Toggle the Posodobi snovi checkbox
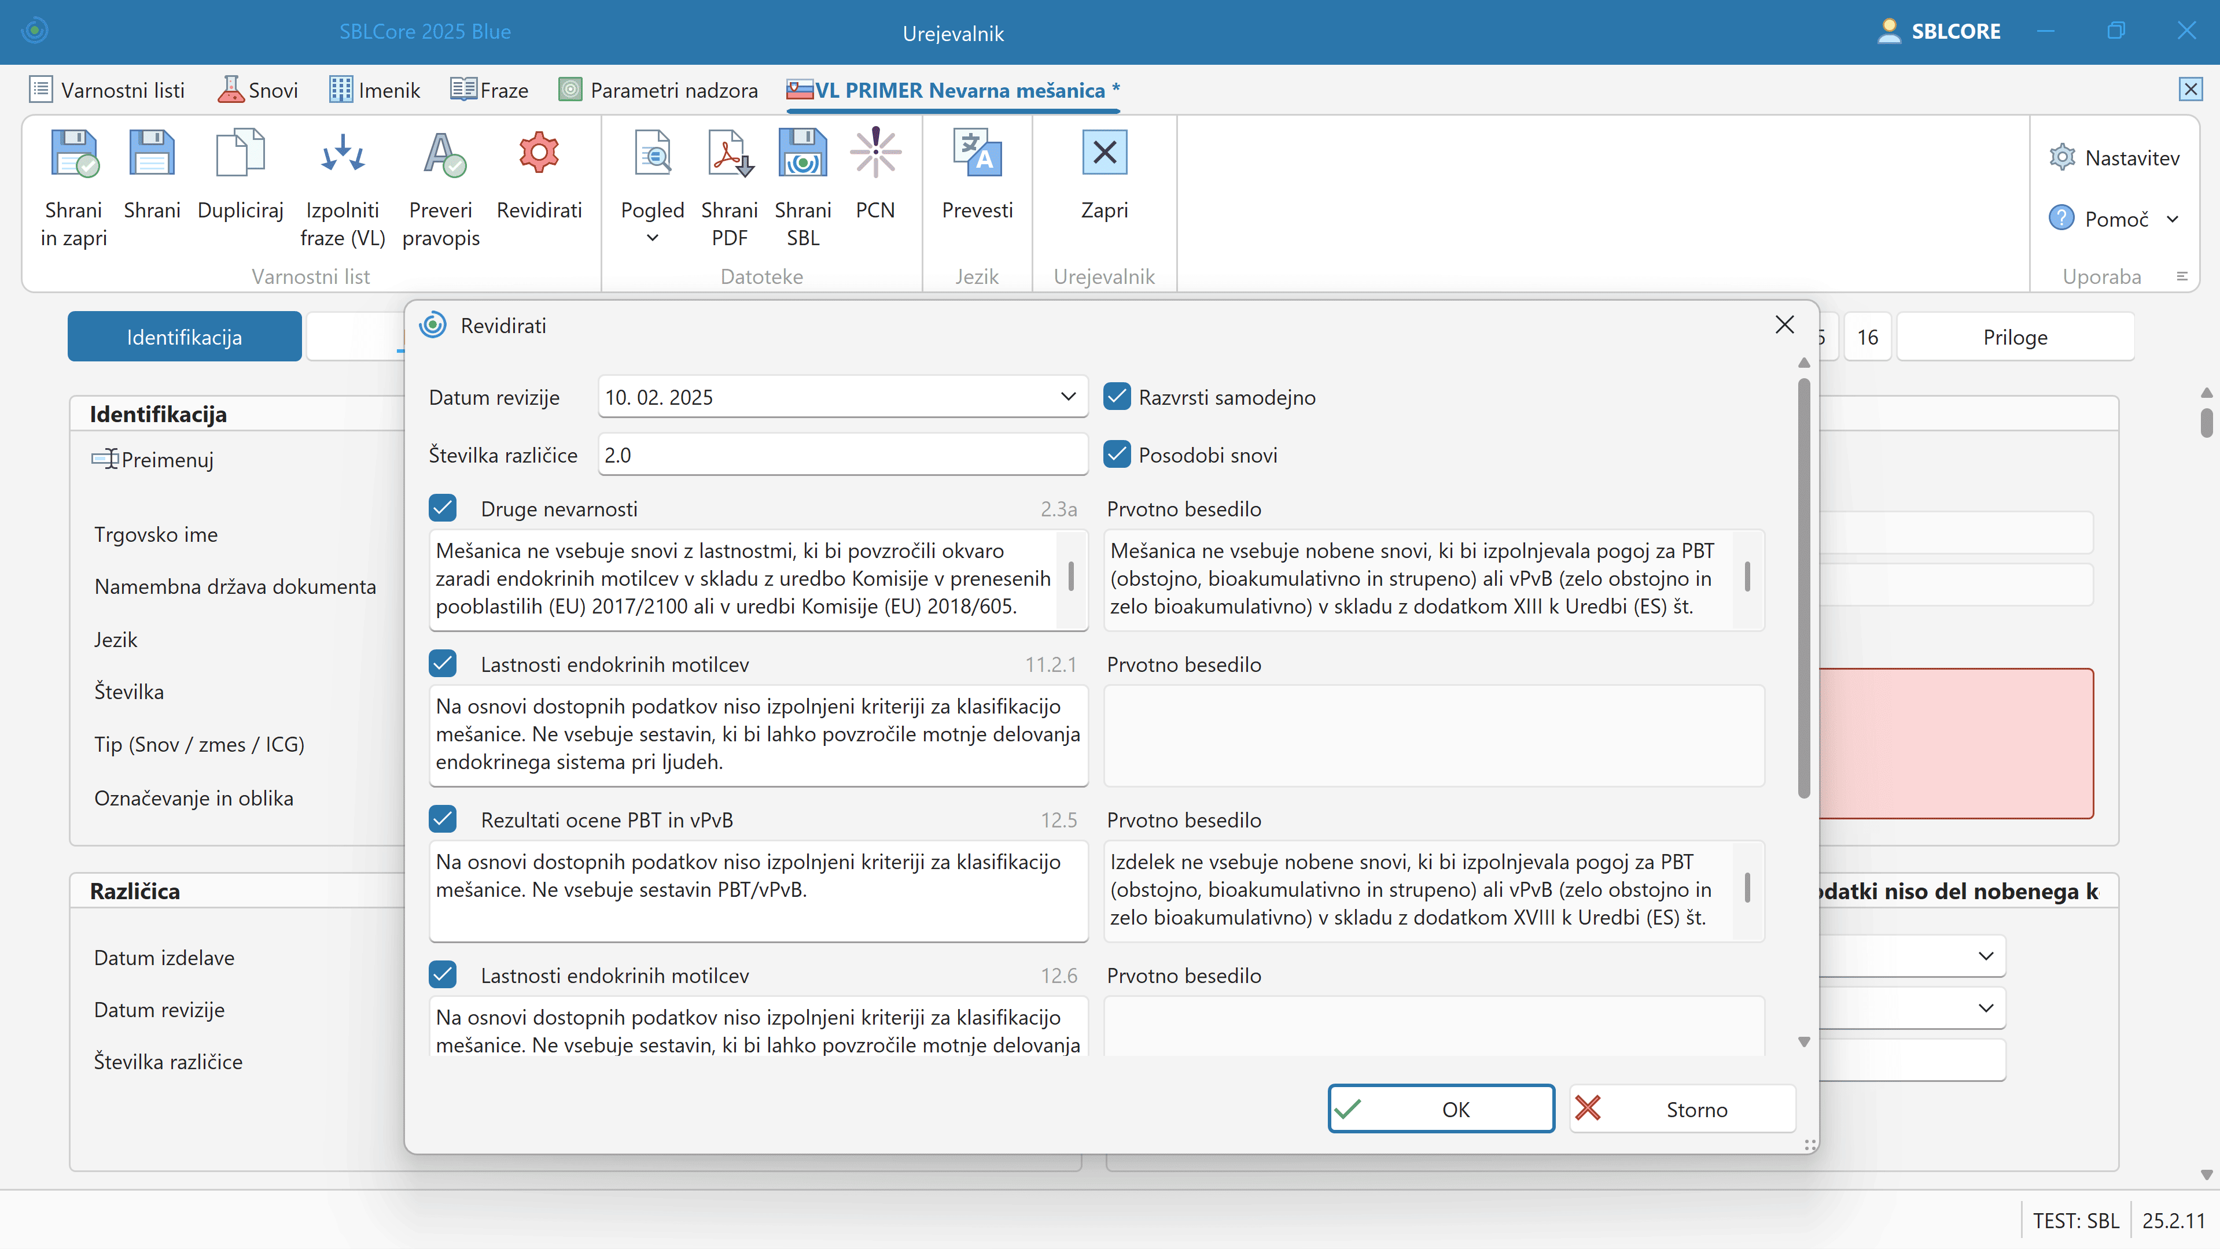The image size is (2220, 1249). coord(1117,455)
